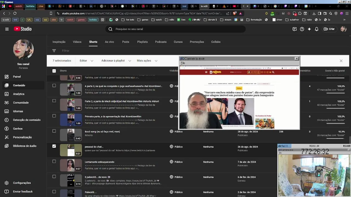This screenshot has height=197, width=351.
Task: Click the filter lines icon
Action: 54,51
